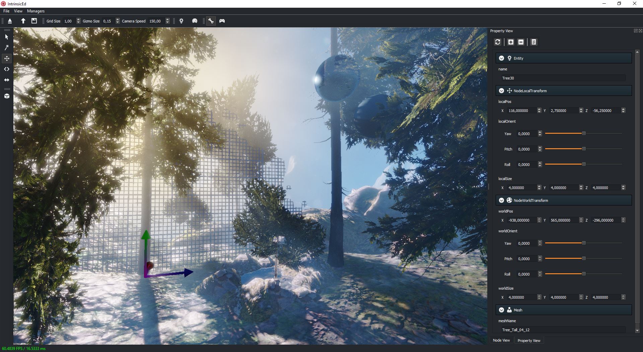Click the Gizmo Size value field
The image size is (643, 352).
[x=108, y=21]
